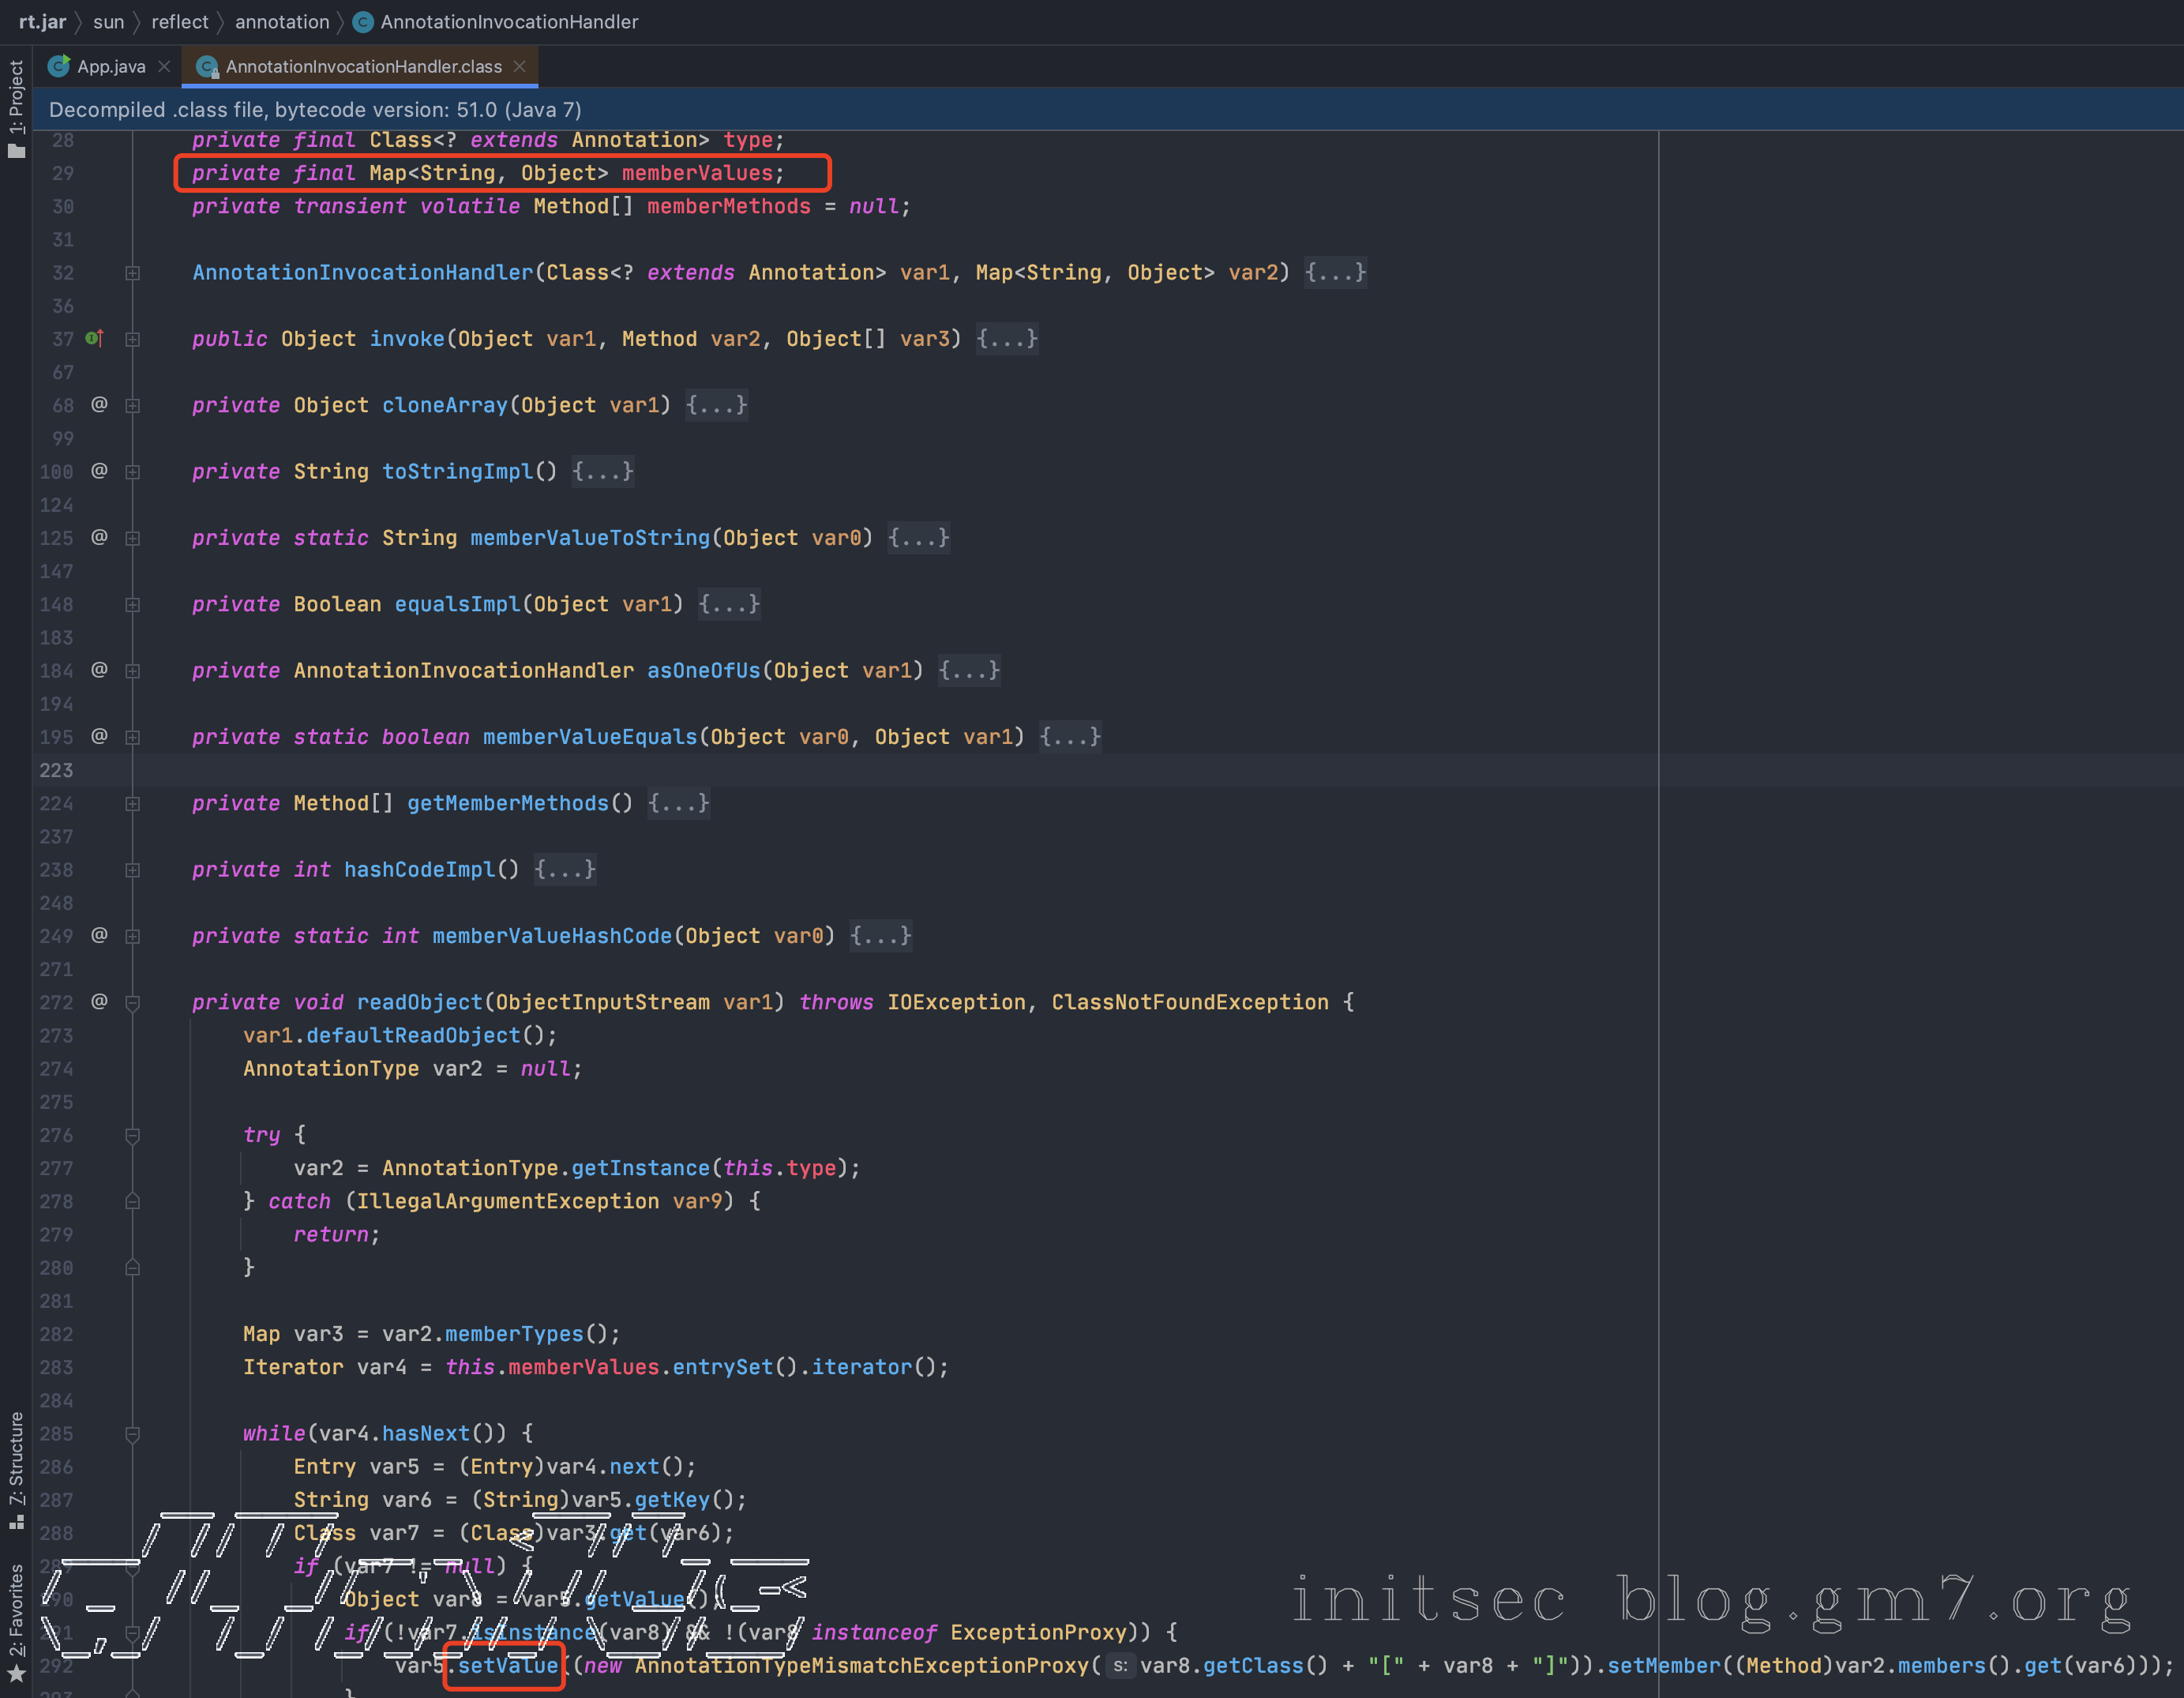Viewport: 2184px width, 1698px height.
Task: Click the @ gutter icon beside memberValueHashCode
Action: [99, 935]
